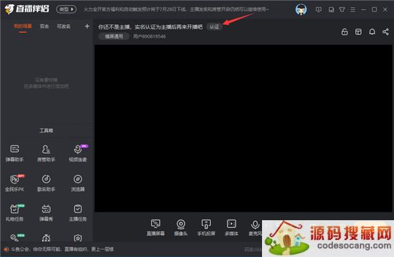
Task: Switch to the 我的场景 tab
Action: 22,26
